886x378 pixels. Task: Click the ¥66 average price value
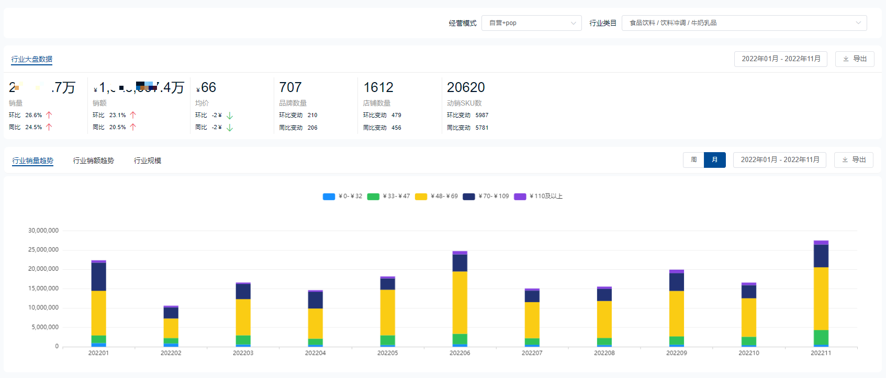tap(206, 87)
